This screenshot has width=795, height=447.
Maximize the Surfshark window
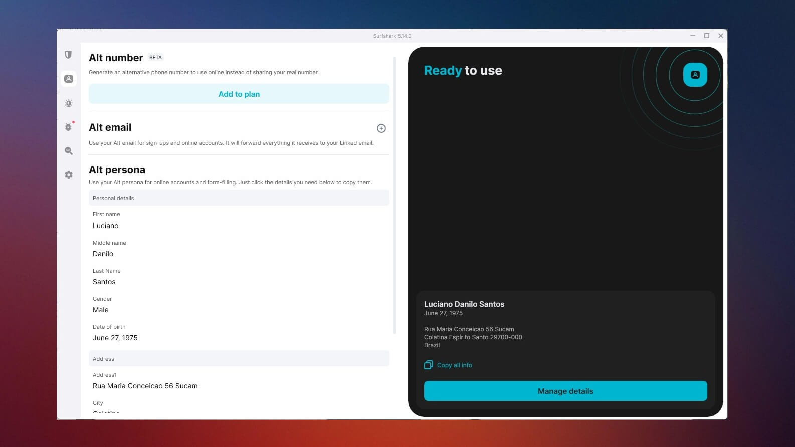coord(707,36)
